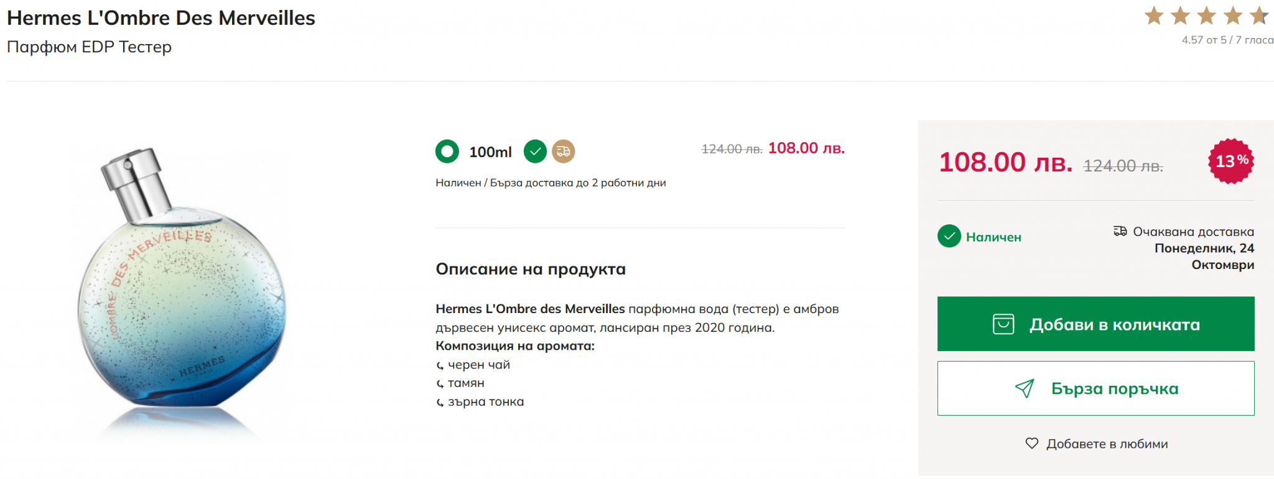
Task: Select the 100ml size radio button
Action: click(x=447, y=151)
